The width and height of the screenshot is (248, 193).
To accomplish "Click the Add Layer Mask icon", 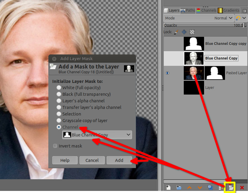I will (231, 188).
